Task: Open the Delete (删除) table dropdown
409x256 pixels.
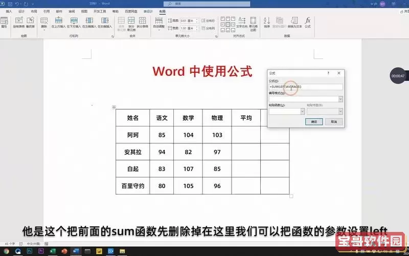Action: [44, 24]
